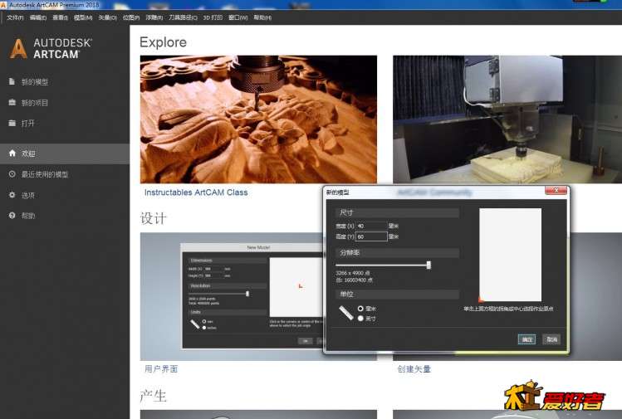Screen dimensions: 622x419
Task: Open the 创建矢量 (Create Vector) link
Action: point(414,368)
